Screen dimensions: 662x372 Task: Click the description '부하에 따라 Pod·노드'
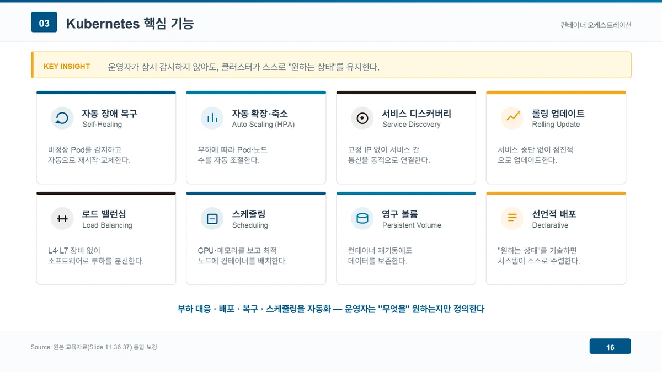[x=233, y=149]
